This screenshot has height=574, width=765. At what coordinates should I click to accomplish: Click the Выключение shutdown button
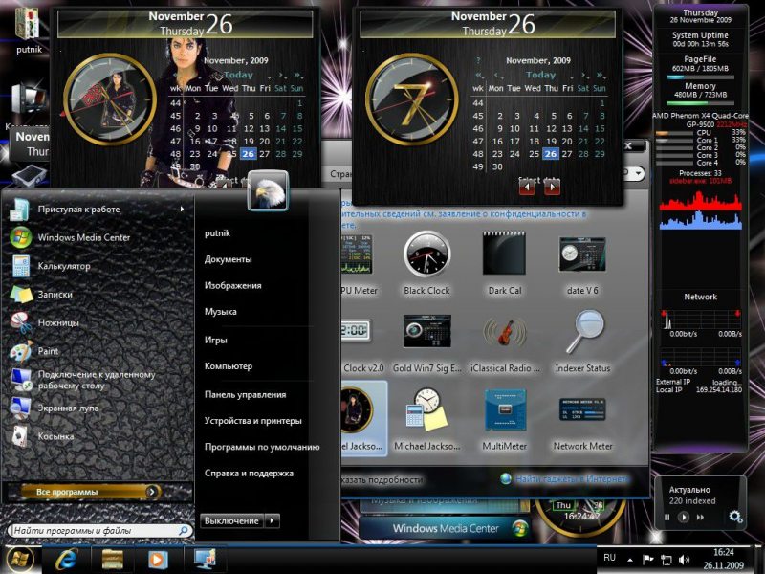pyautogui.click(x=232, y=520)
